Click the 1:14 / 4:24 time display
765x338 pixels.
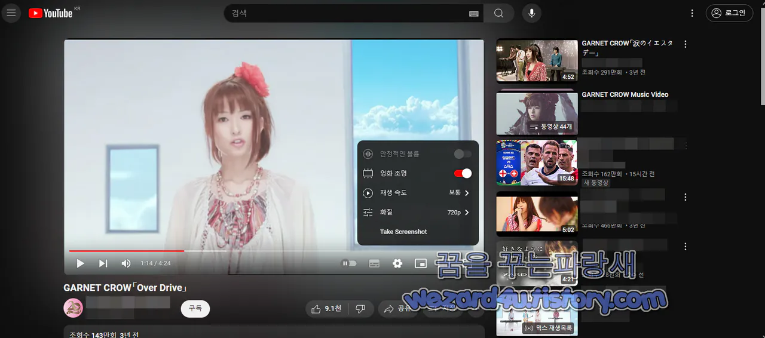point(155,263)
